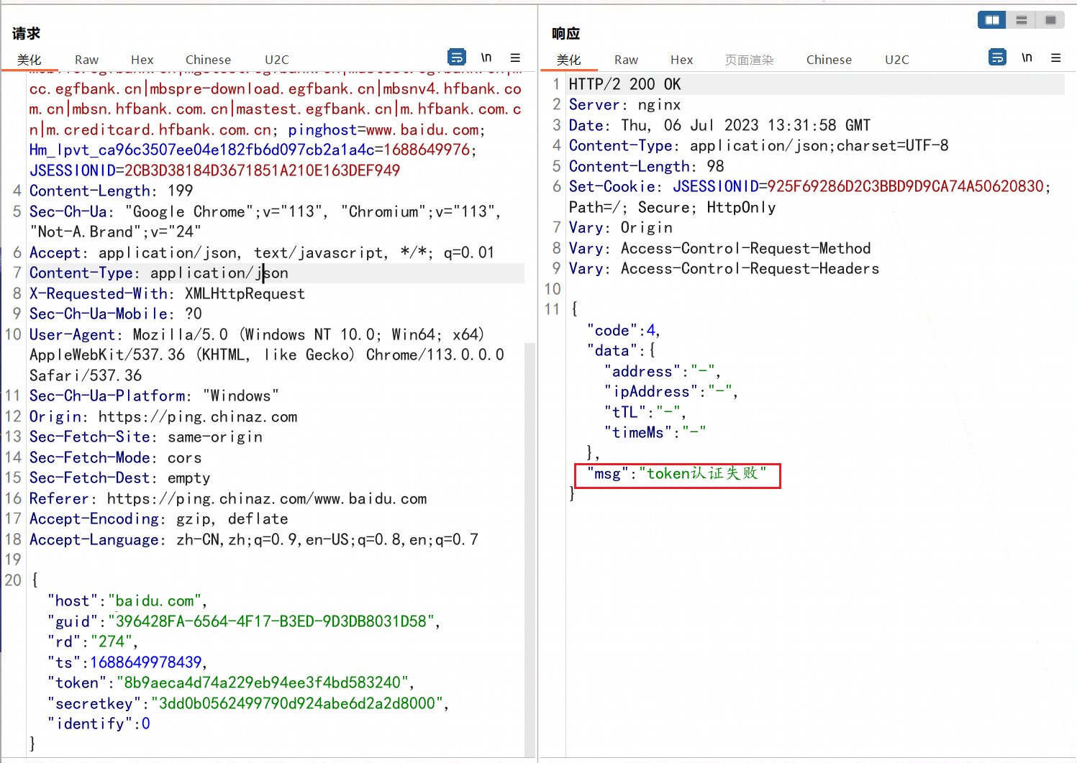Viewport: 1077px width, 763px height.
Task: Select top-bottom split layout icon
Action: tap(1021, 20)
